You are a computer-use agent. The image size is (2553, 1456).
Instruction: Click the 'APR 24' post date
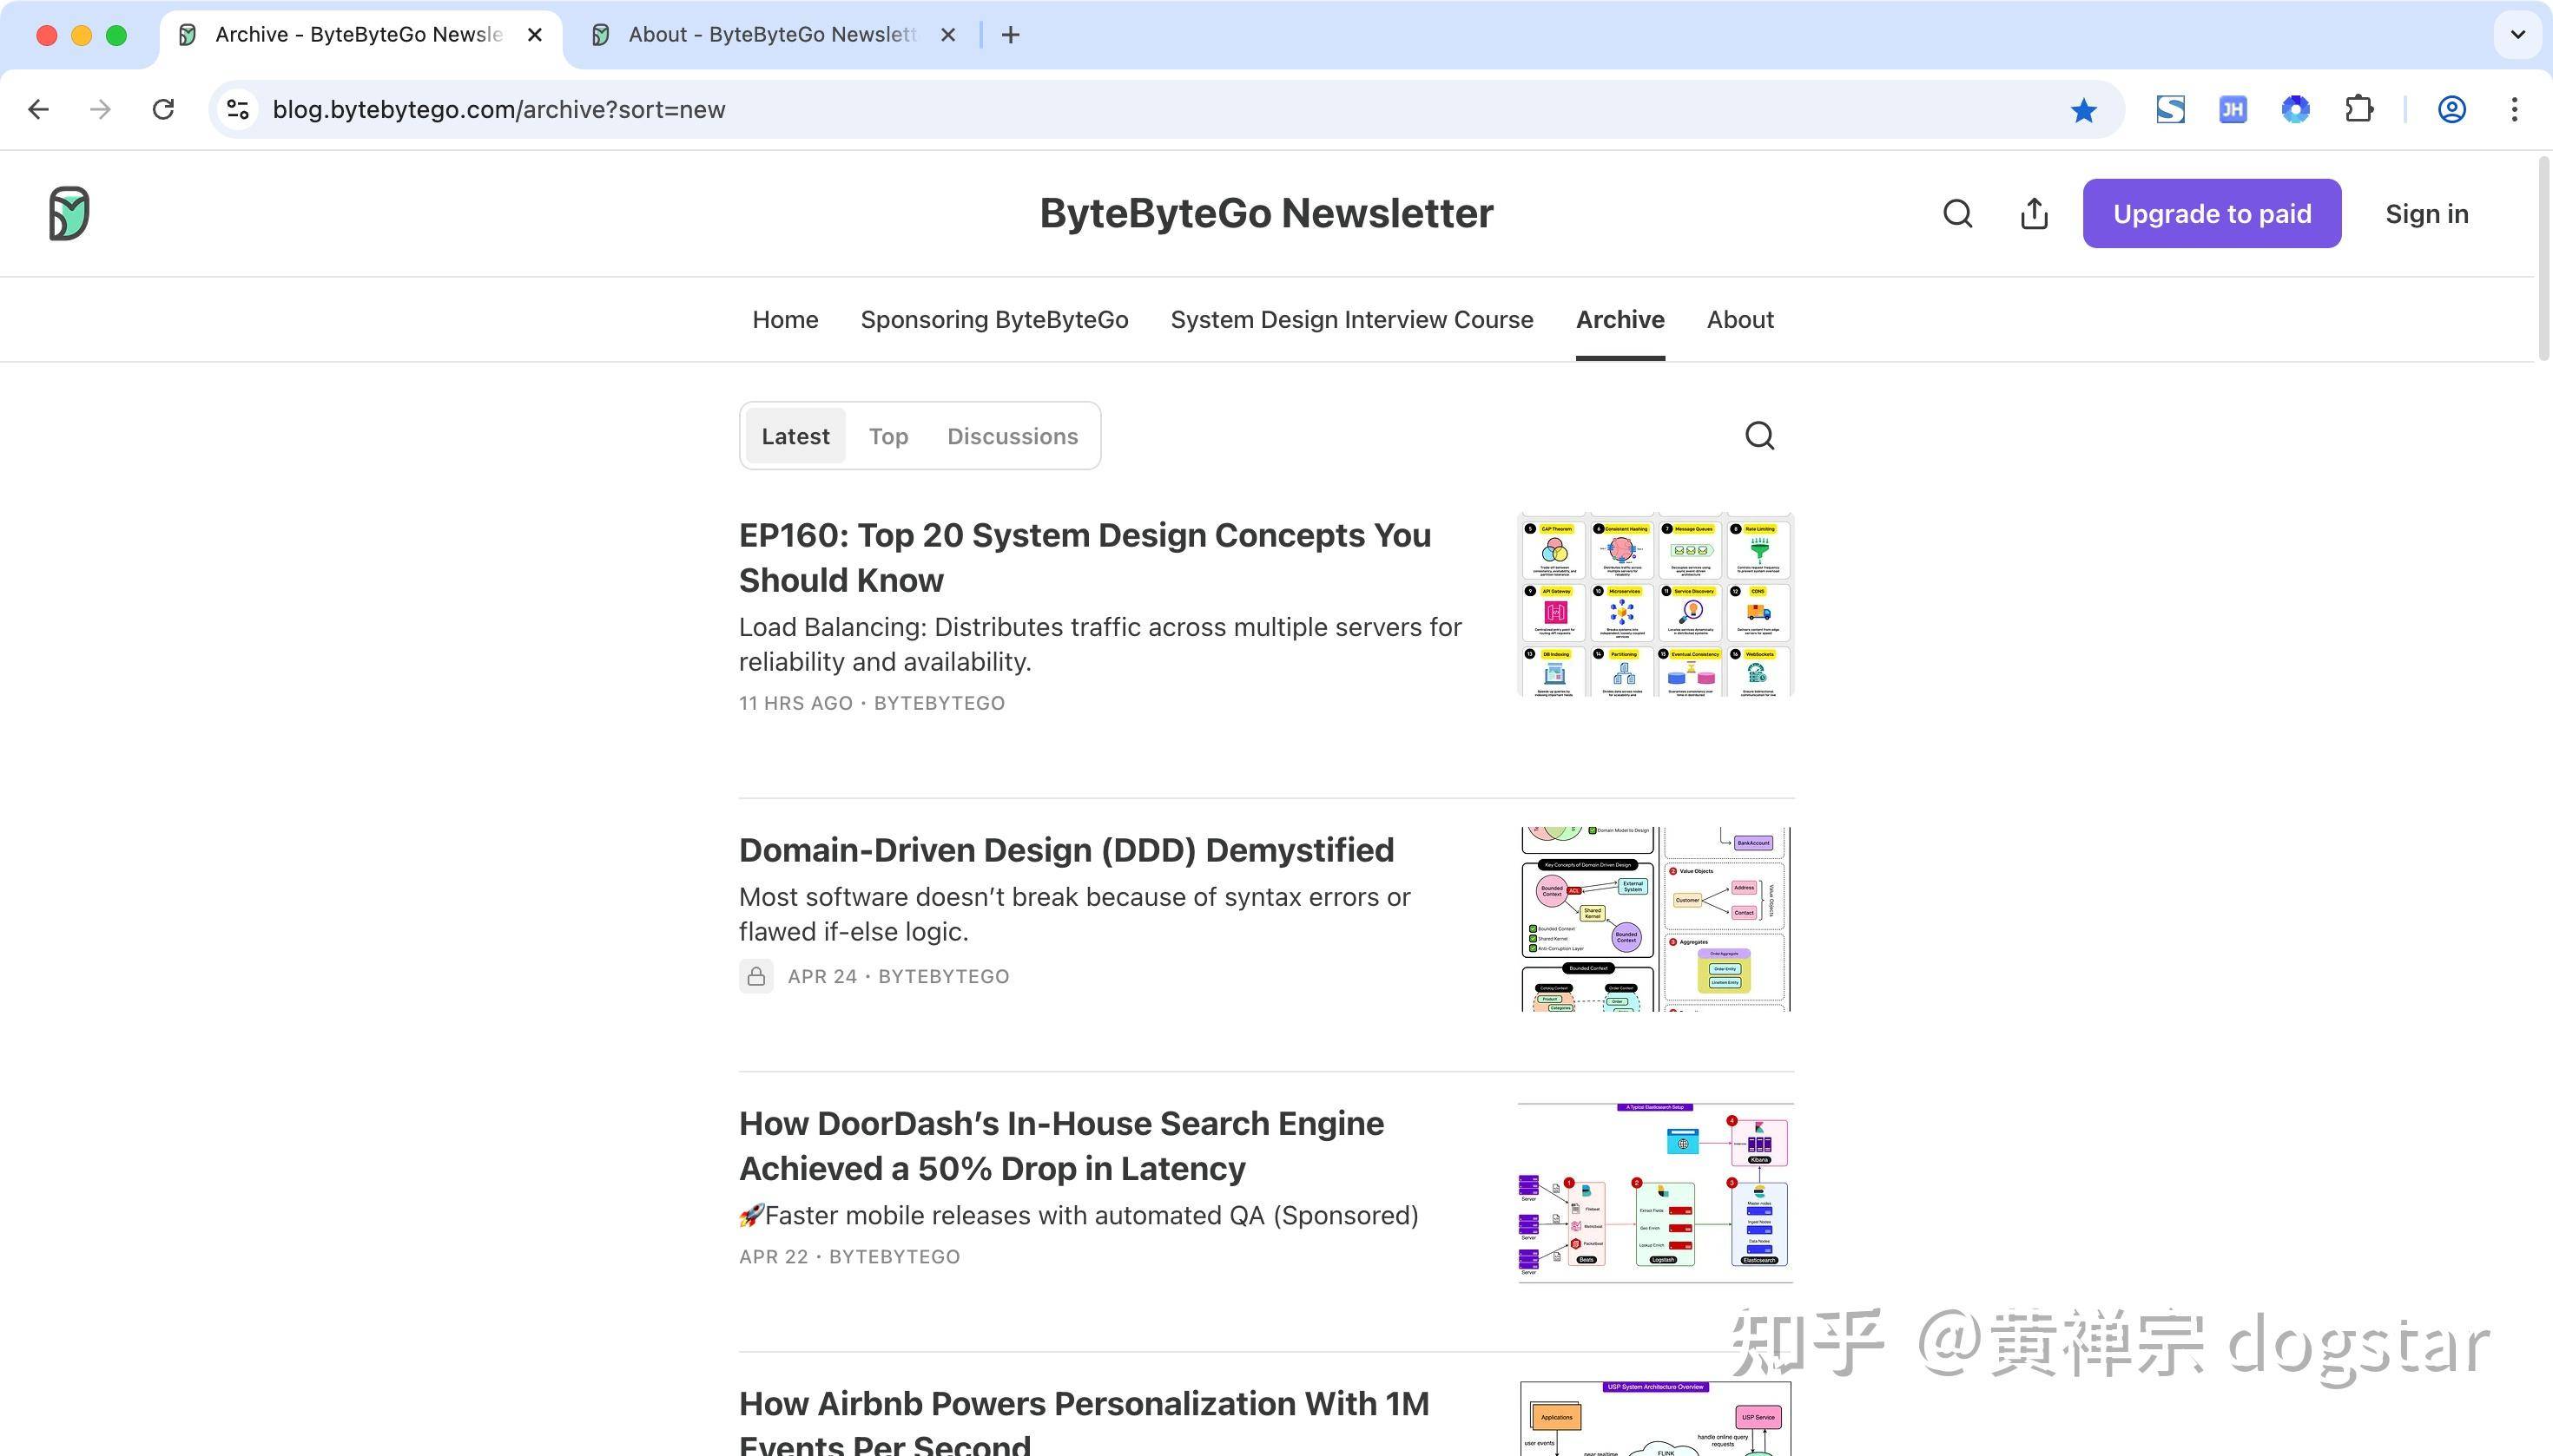click(x=821, y=976)
